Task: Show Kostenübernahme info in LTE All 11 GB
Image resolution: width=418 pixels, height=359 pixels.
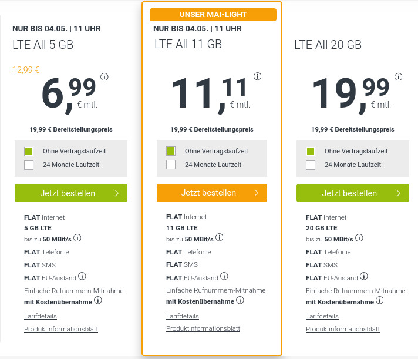Action: pyautogui.click(x=240, y=300)
